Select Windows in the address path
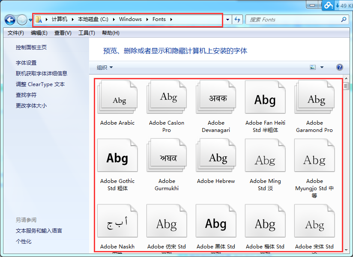The width and height of the screenshot is (353, 257). pos(130,19)
